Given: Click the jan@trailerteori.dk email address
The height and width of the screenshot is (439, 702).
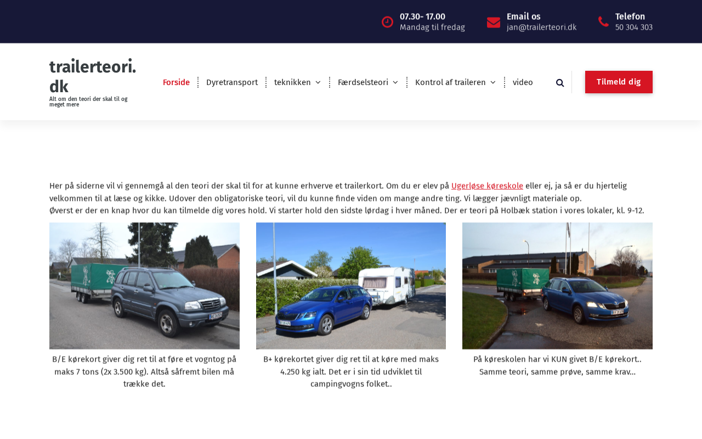Looking at the screenshot, I should [541, 27].
